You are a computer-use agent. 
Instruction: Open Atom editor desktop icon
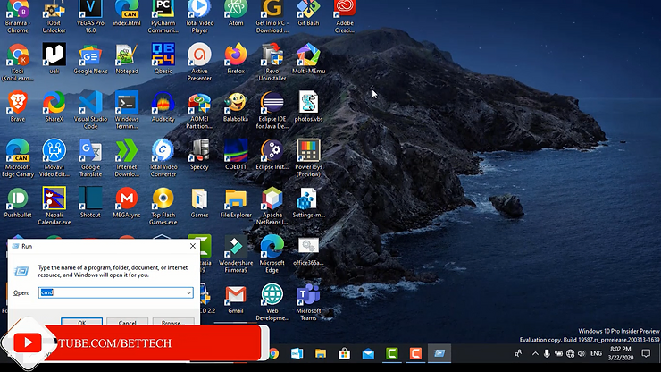coord(236,13)
